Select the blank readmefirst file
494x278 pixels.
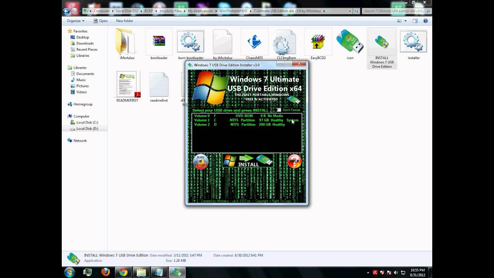tap(159, 86)
